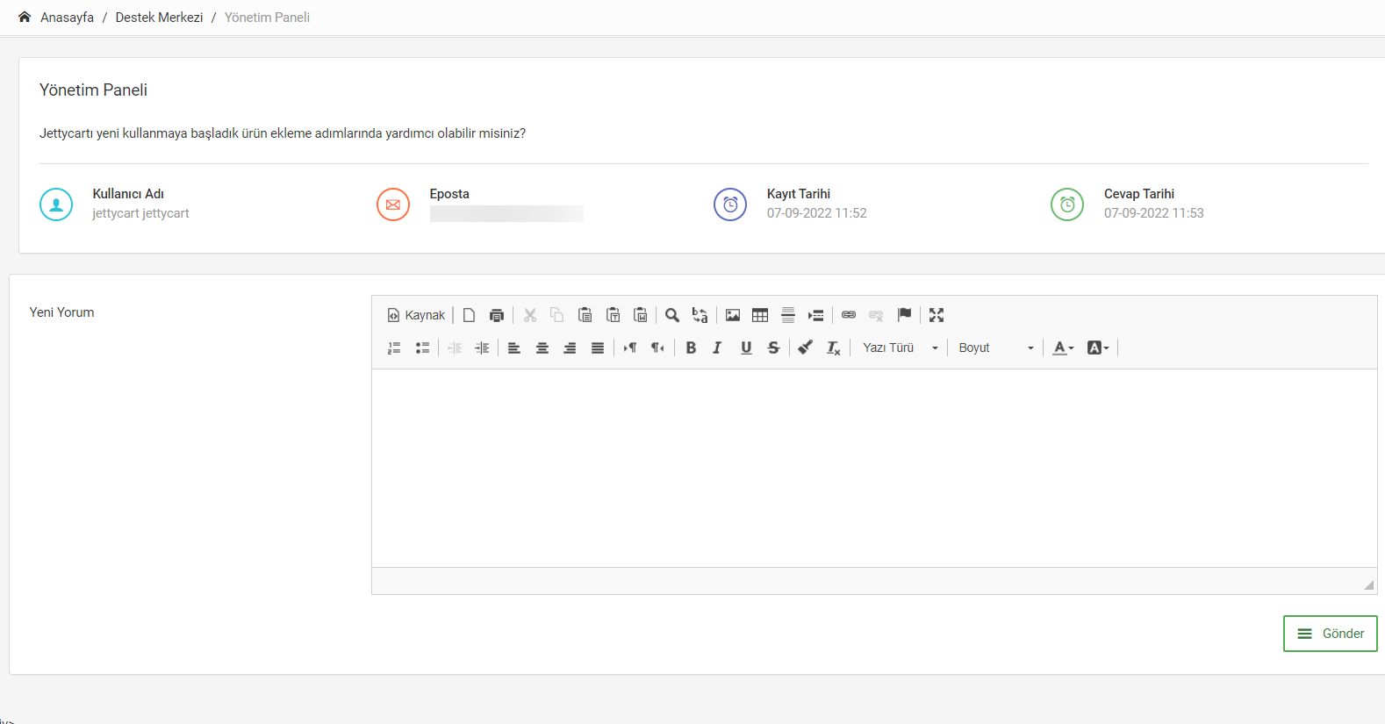Click the remove format icon
This screenshot has height=724, width=1385.
click(x=834, y=348)
